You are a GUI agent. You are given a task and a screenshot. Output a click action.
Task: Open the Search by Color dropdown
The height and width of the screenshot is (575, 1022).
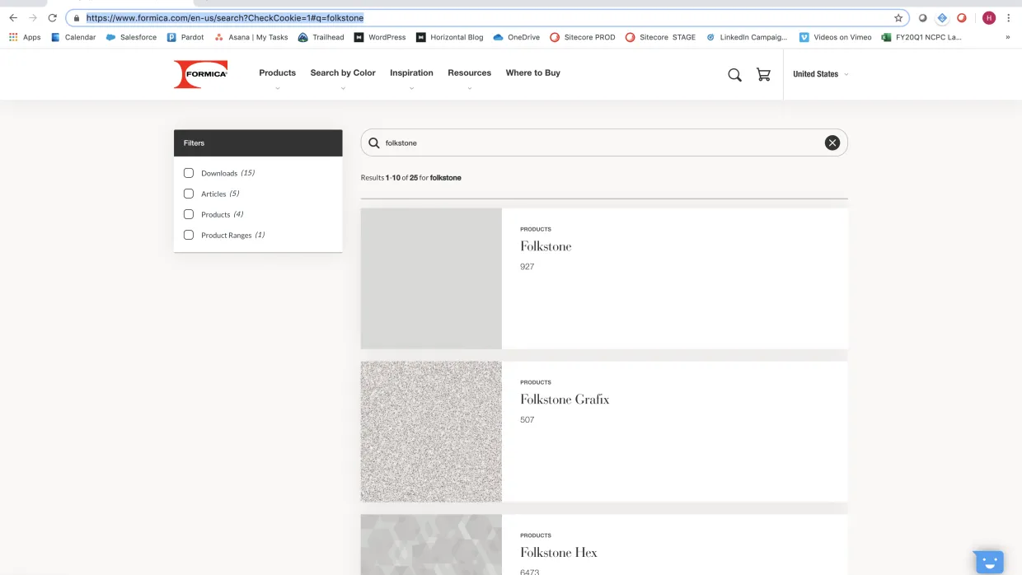coord(342,73)
